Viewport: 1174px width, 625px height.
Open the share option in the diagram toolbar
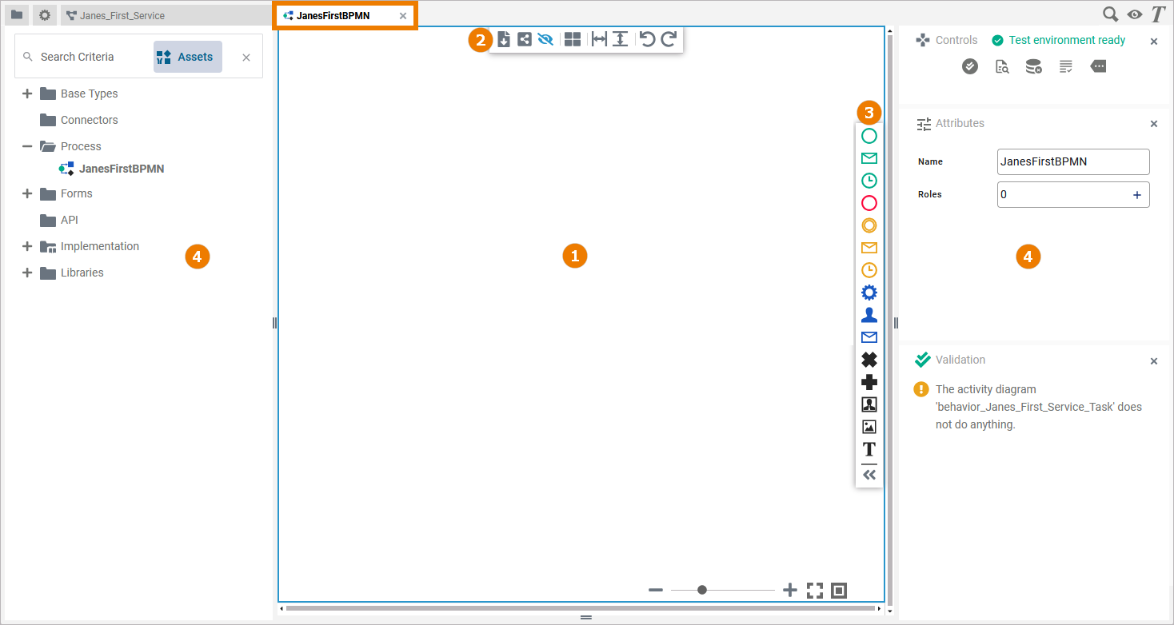click(524, 38)
